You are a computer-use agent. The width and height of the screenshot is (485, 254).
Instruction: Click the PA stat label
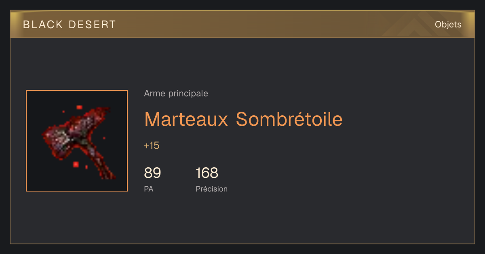[x=148, y=189]
